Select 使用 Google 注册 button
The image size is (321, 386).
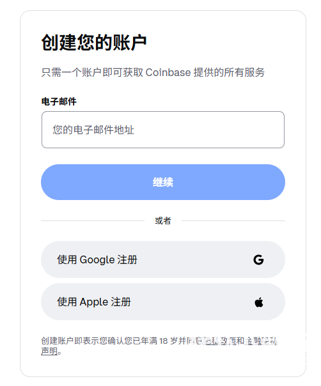pos(163,259)
